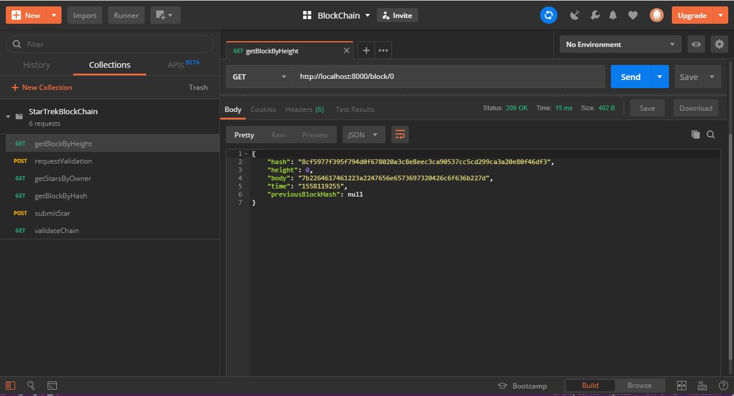Open the No Environment dropdown
Image resolution: width=734 pixels, height=396 pixels.
point(621,44)
